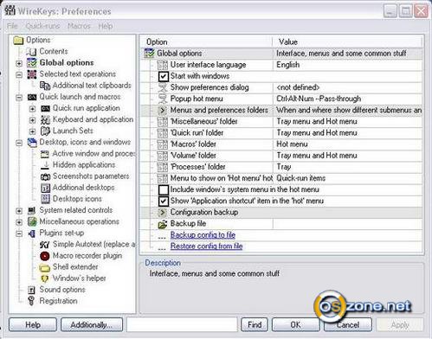Click the search text field beside Find
This screenshot has height=339, width=432.
tap(182, 324)
